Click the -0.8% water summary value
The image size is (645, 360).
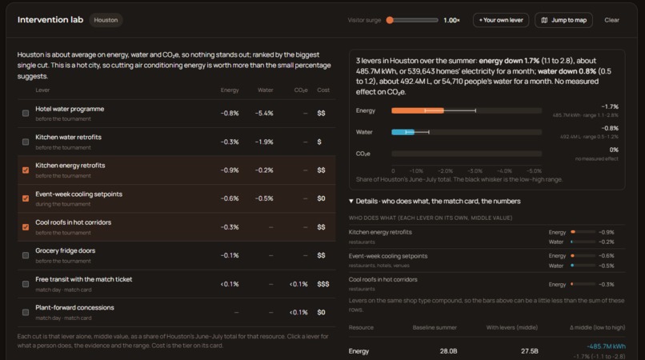[x=610, y=128]
